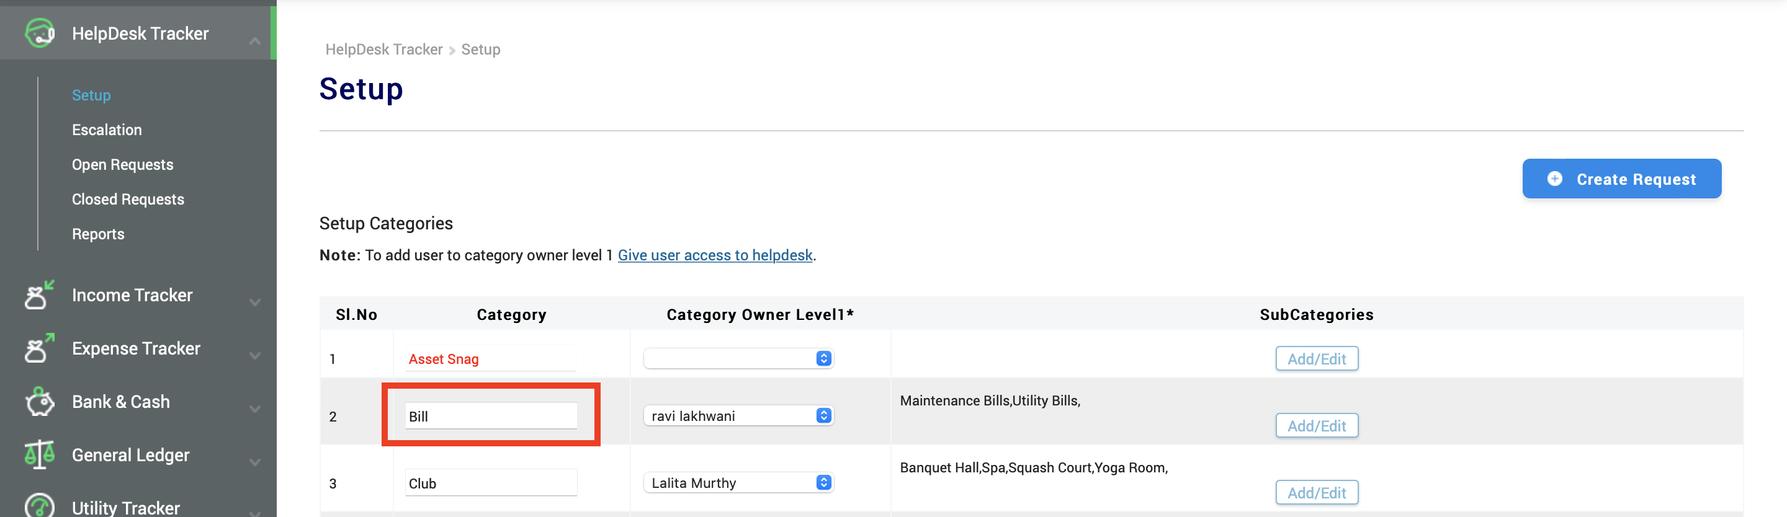Select the Expense Tracker menu label
This screenshot has height=517, width=1787.
pos(136,348)
